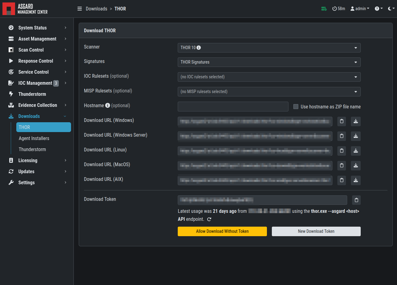Viewport: 397px width, 285px height.
Task: Open the IOC Rulesets dropdown
Action: click(269, 77)
